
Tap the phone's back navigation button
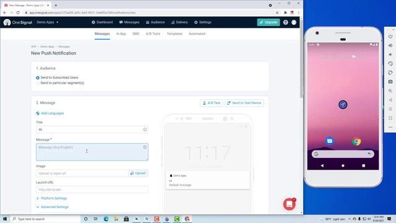pyautogui.click(x=322, y=165)
